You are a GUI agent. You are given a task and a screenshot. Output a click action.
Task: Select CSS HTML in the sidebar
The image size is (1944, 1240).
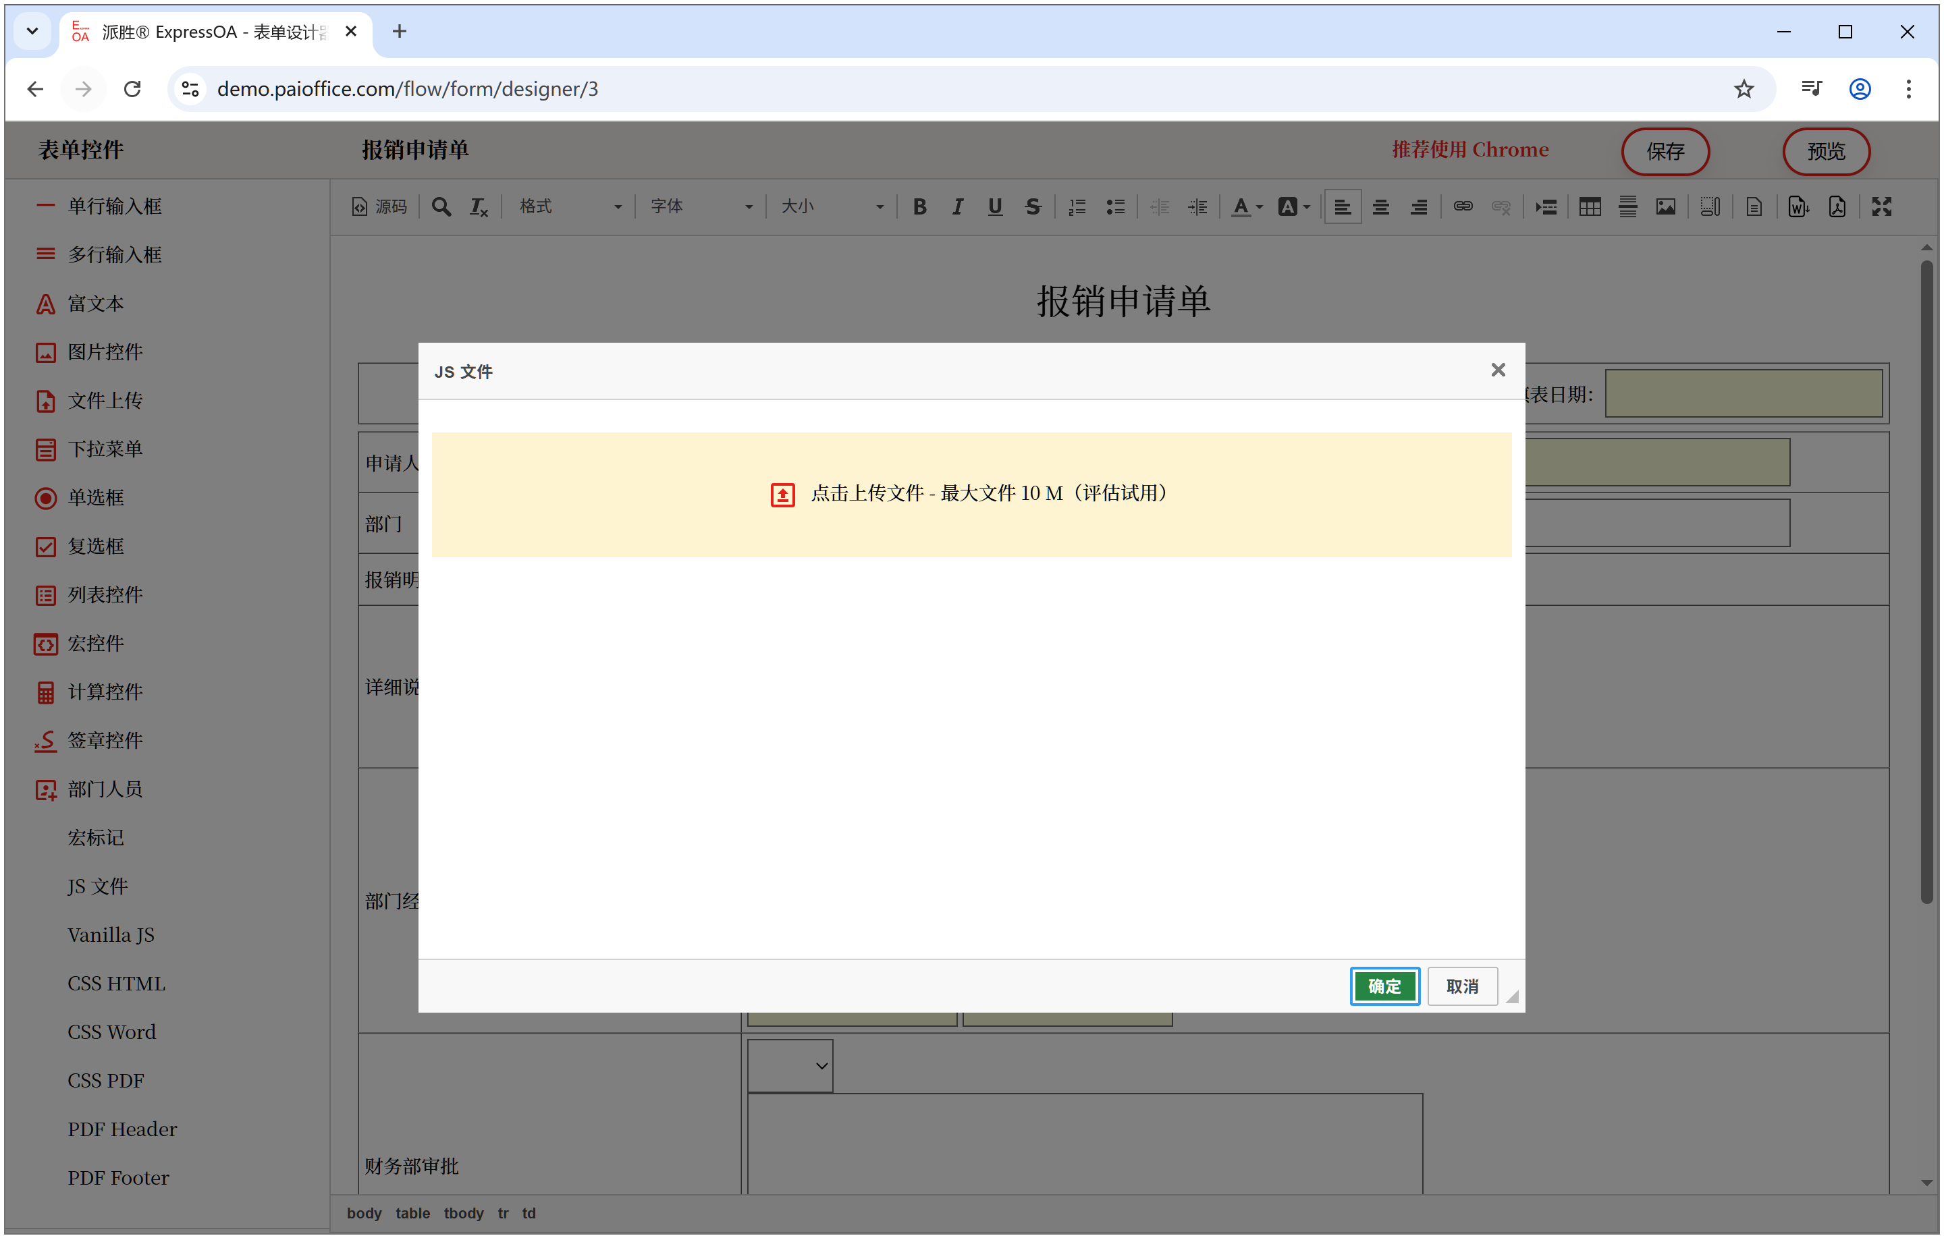tap(116, 983)
